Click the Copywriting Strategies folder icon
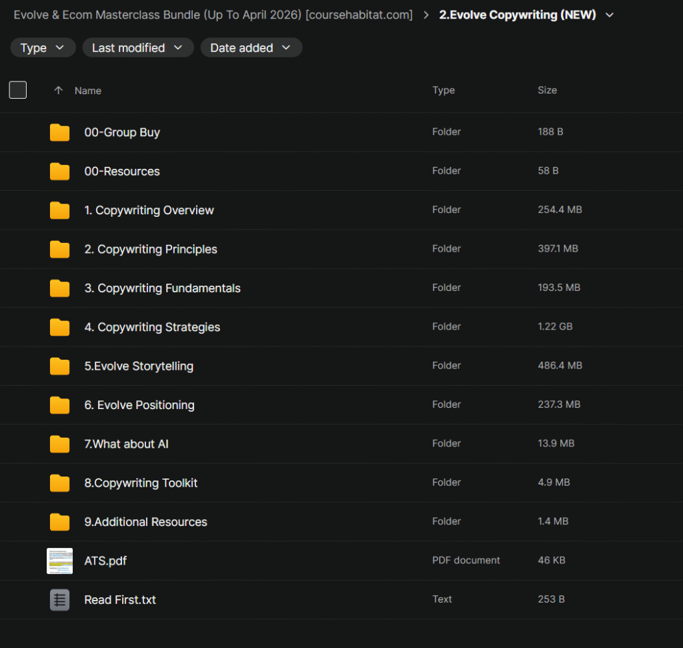Viewport: 683px width, 648px height. point(59,328)
